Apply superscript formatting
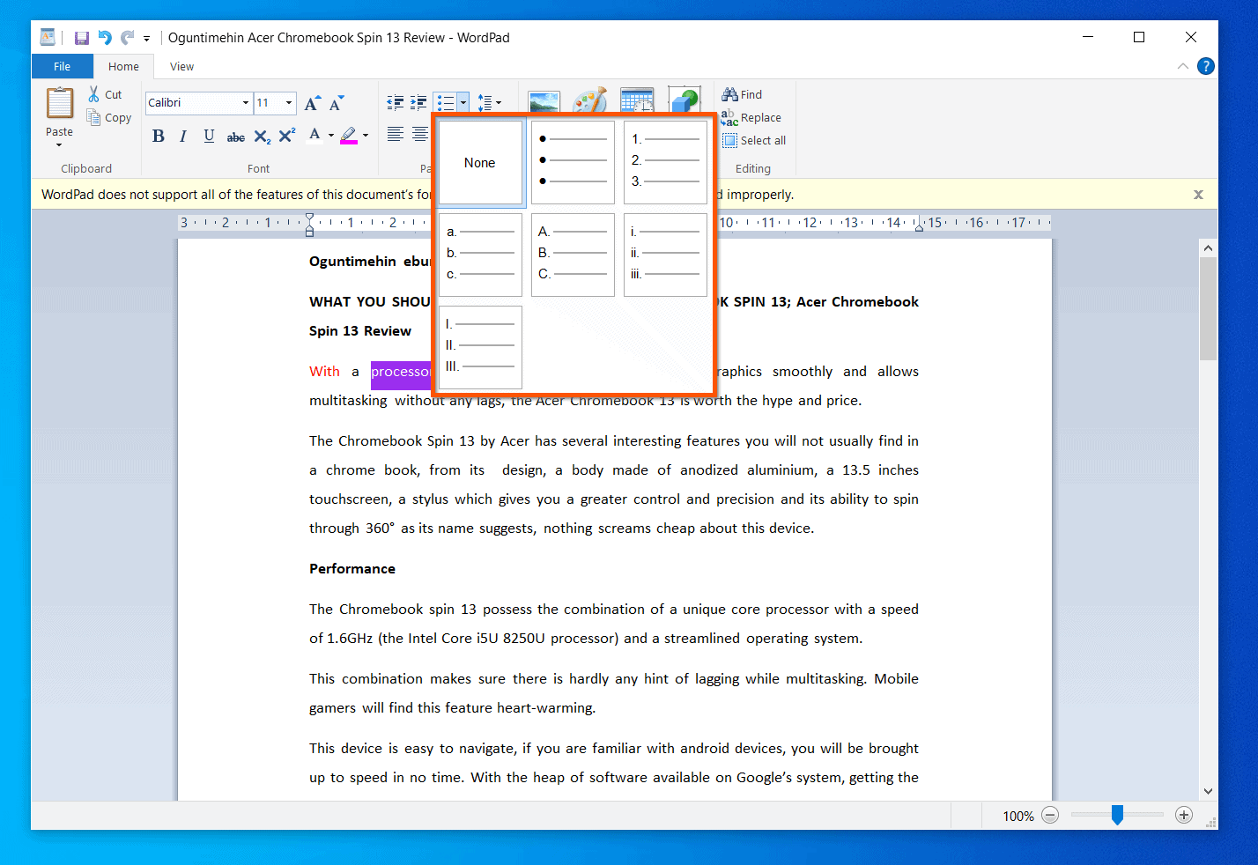Screen dimensions: 1258x865 click(x=286, y=136)
